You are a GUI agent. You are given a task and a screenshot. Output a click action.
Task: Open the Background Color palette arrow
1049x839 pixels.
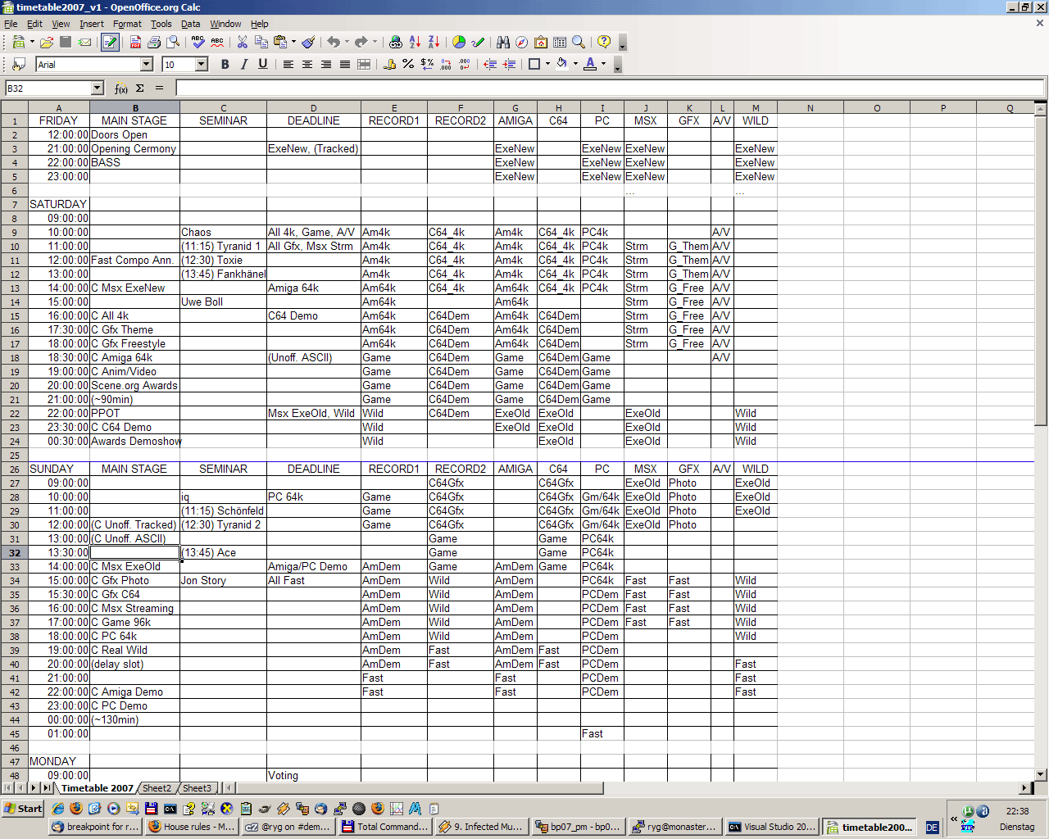pyautogui.click(x=575, y=64)
